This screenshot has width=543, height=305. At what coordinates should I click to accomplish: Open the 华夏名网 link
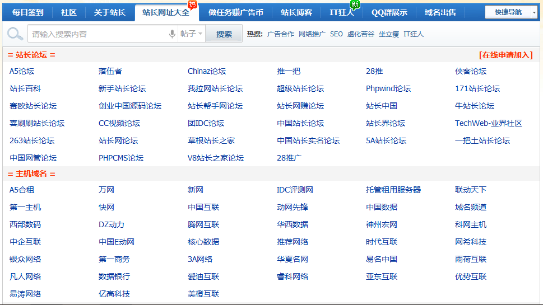tap(293, 259)
